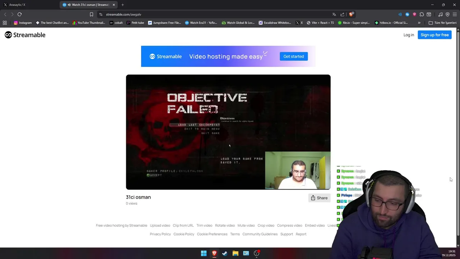Screen dimensions: 460x259
Task: Open the Terms link
Action: 235,234
